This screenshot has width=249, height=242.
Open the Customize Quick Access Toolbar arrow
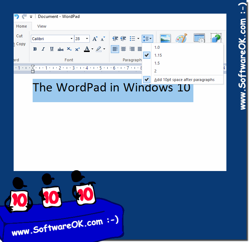coord(31,17)
